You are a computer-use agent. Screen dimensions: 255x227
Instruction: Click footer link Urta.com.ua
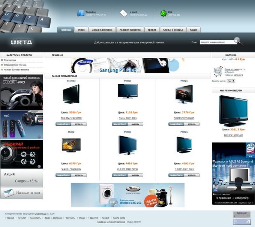(x=40, y=214)
